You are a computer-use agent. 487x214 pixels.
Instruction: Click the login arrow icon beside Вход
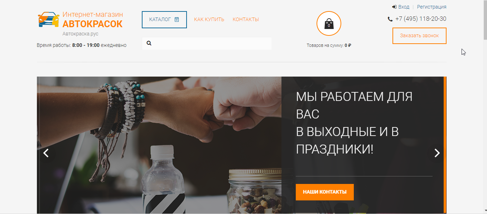click(394, 7)
